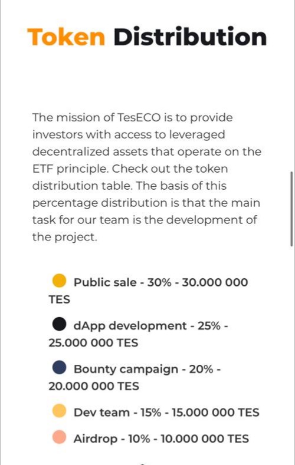This screenshot has width=295, height=465.
Task: Select the Dev team - 15% entry
Action: (117, 413)
